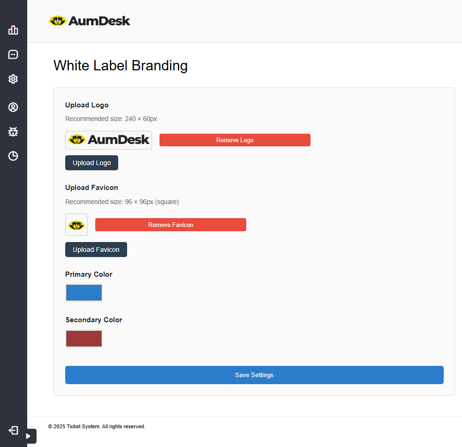Click the White Label Branding heading

click(x=121, y=66)
